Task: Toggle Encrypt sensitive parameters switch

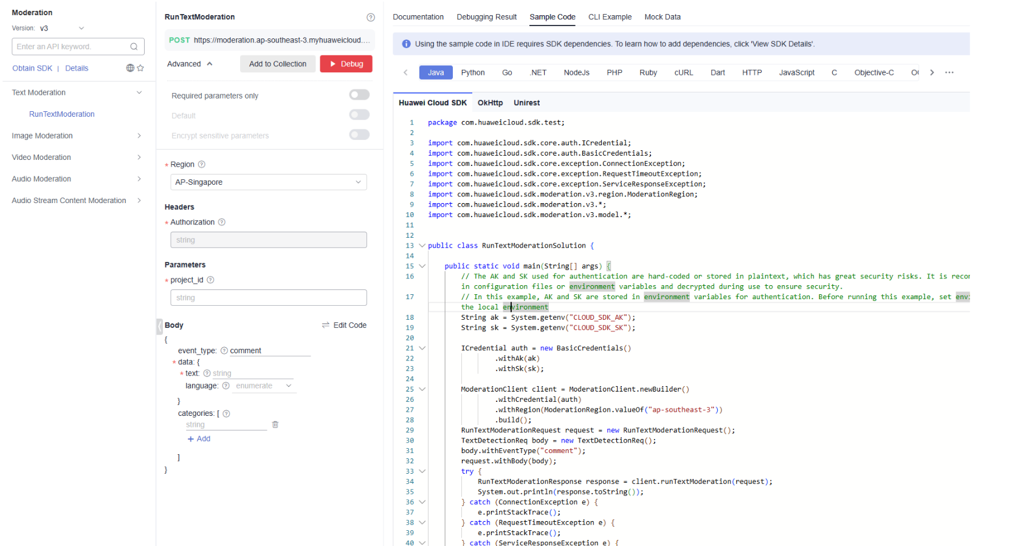Action: tap(359, 134)
